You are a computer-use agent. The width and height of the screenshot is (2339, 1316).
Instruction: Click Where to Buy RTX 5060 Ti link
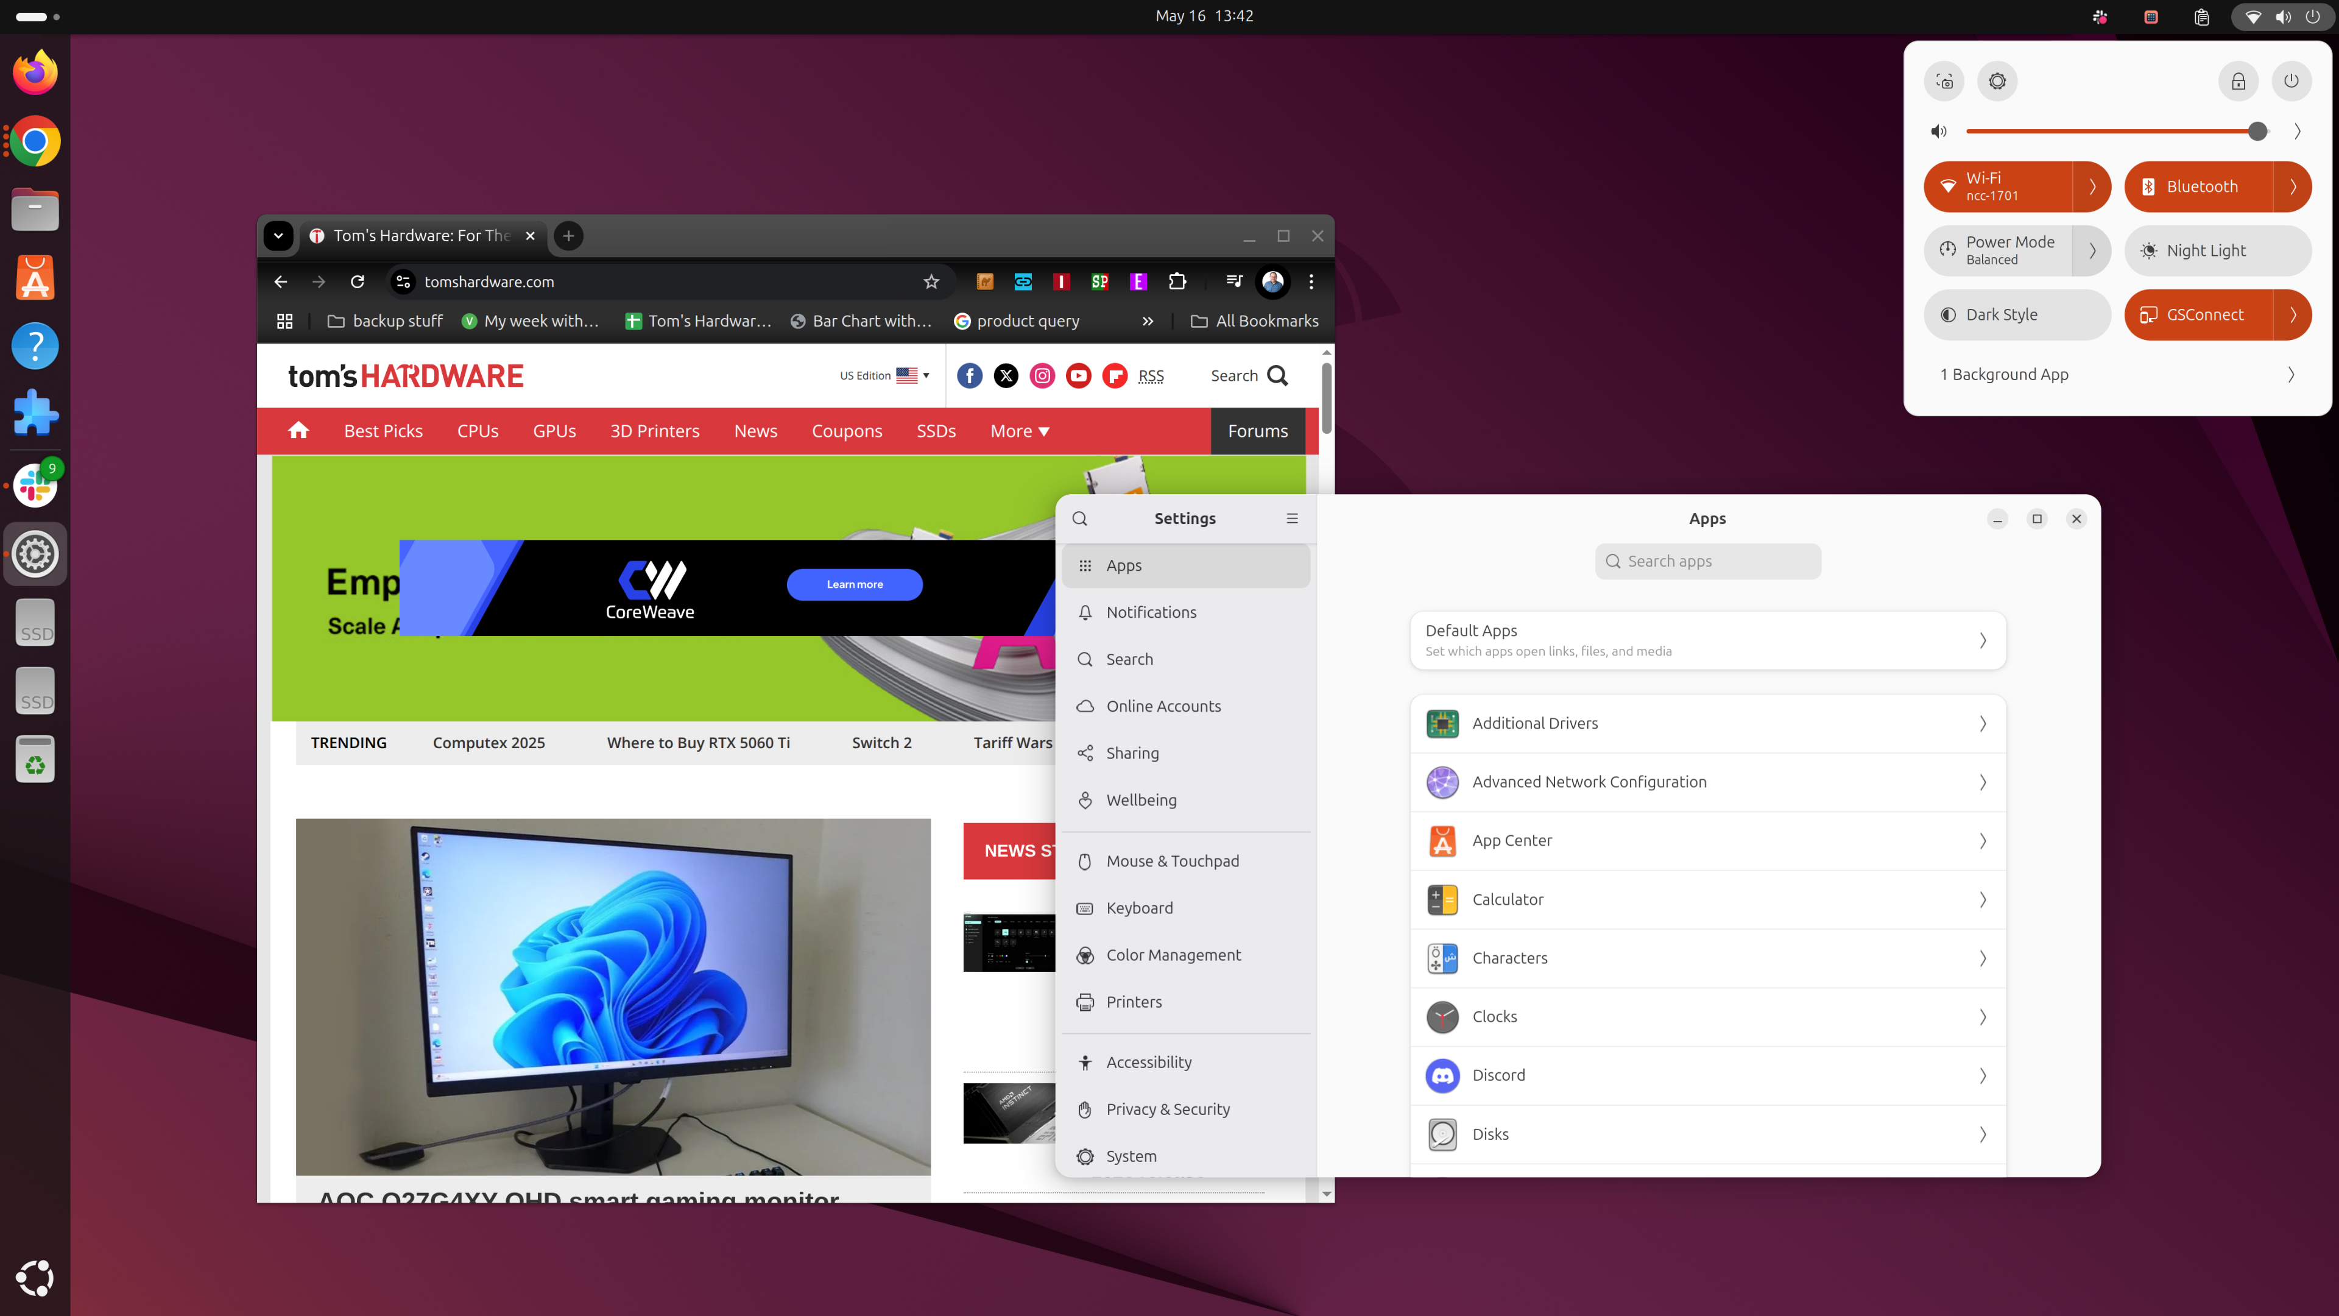pos(698,742)
